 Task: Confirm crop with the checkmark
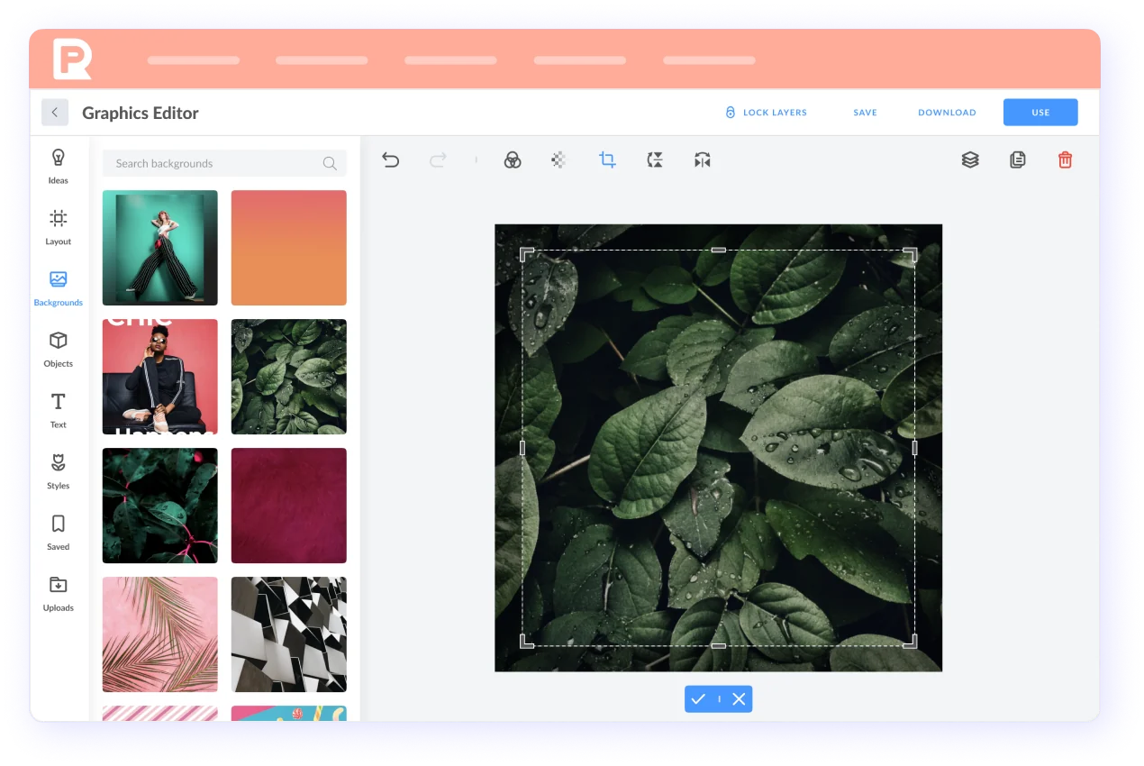click(x=698, y=699)
